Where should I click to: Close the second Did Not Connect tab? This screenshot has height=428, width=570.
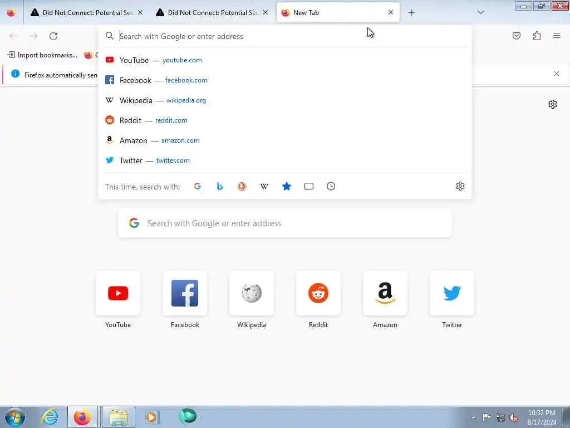point(266,12)
